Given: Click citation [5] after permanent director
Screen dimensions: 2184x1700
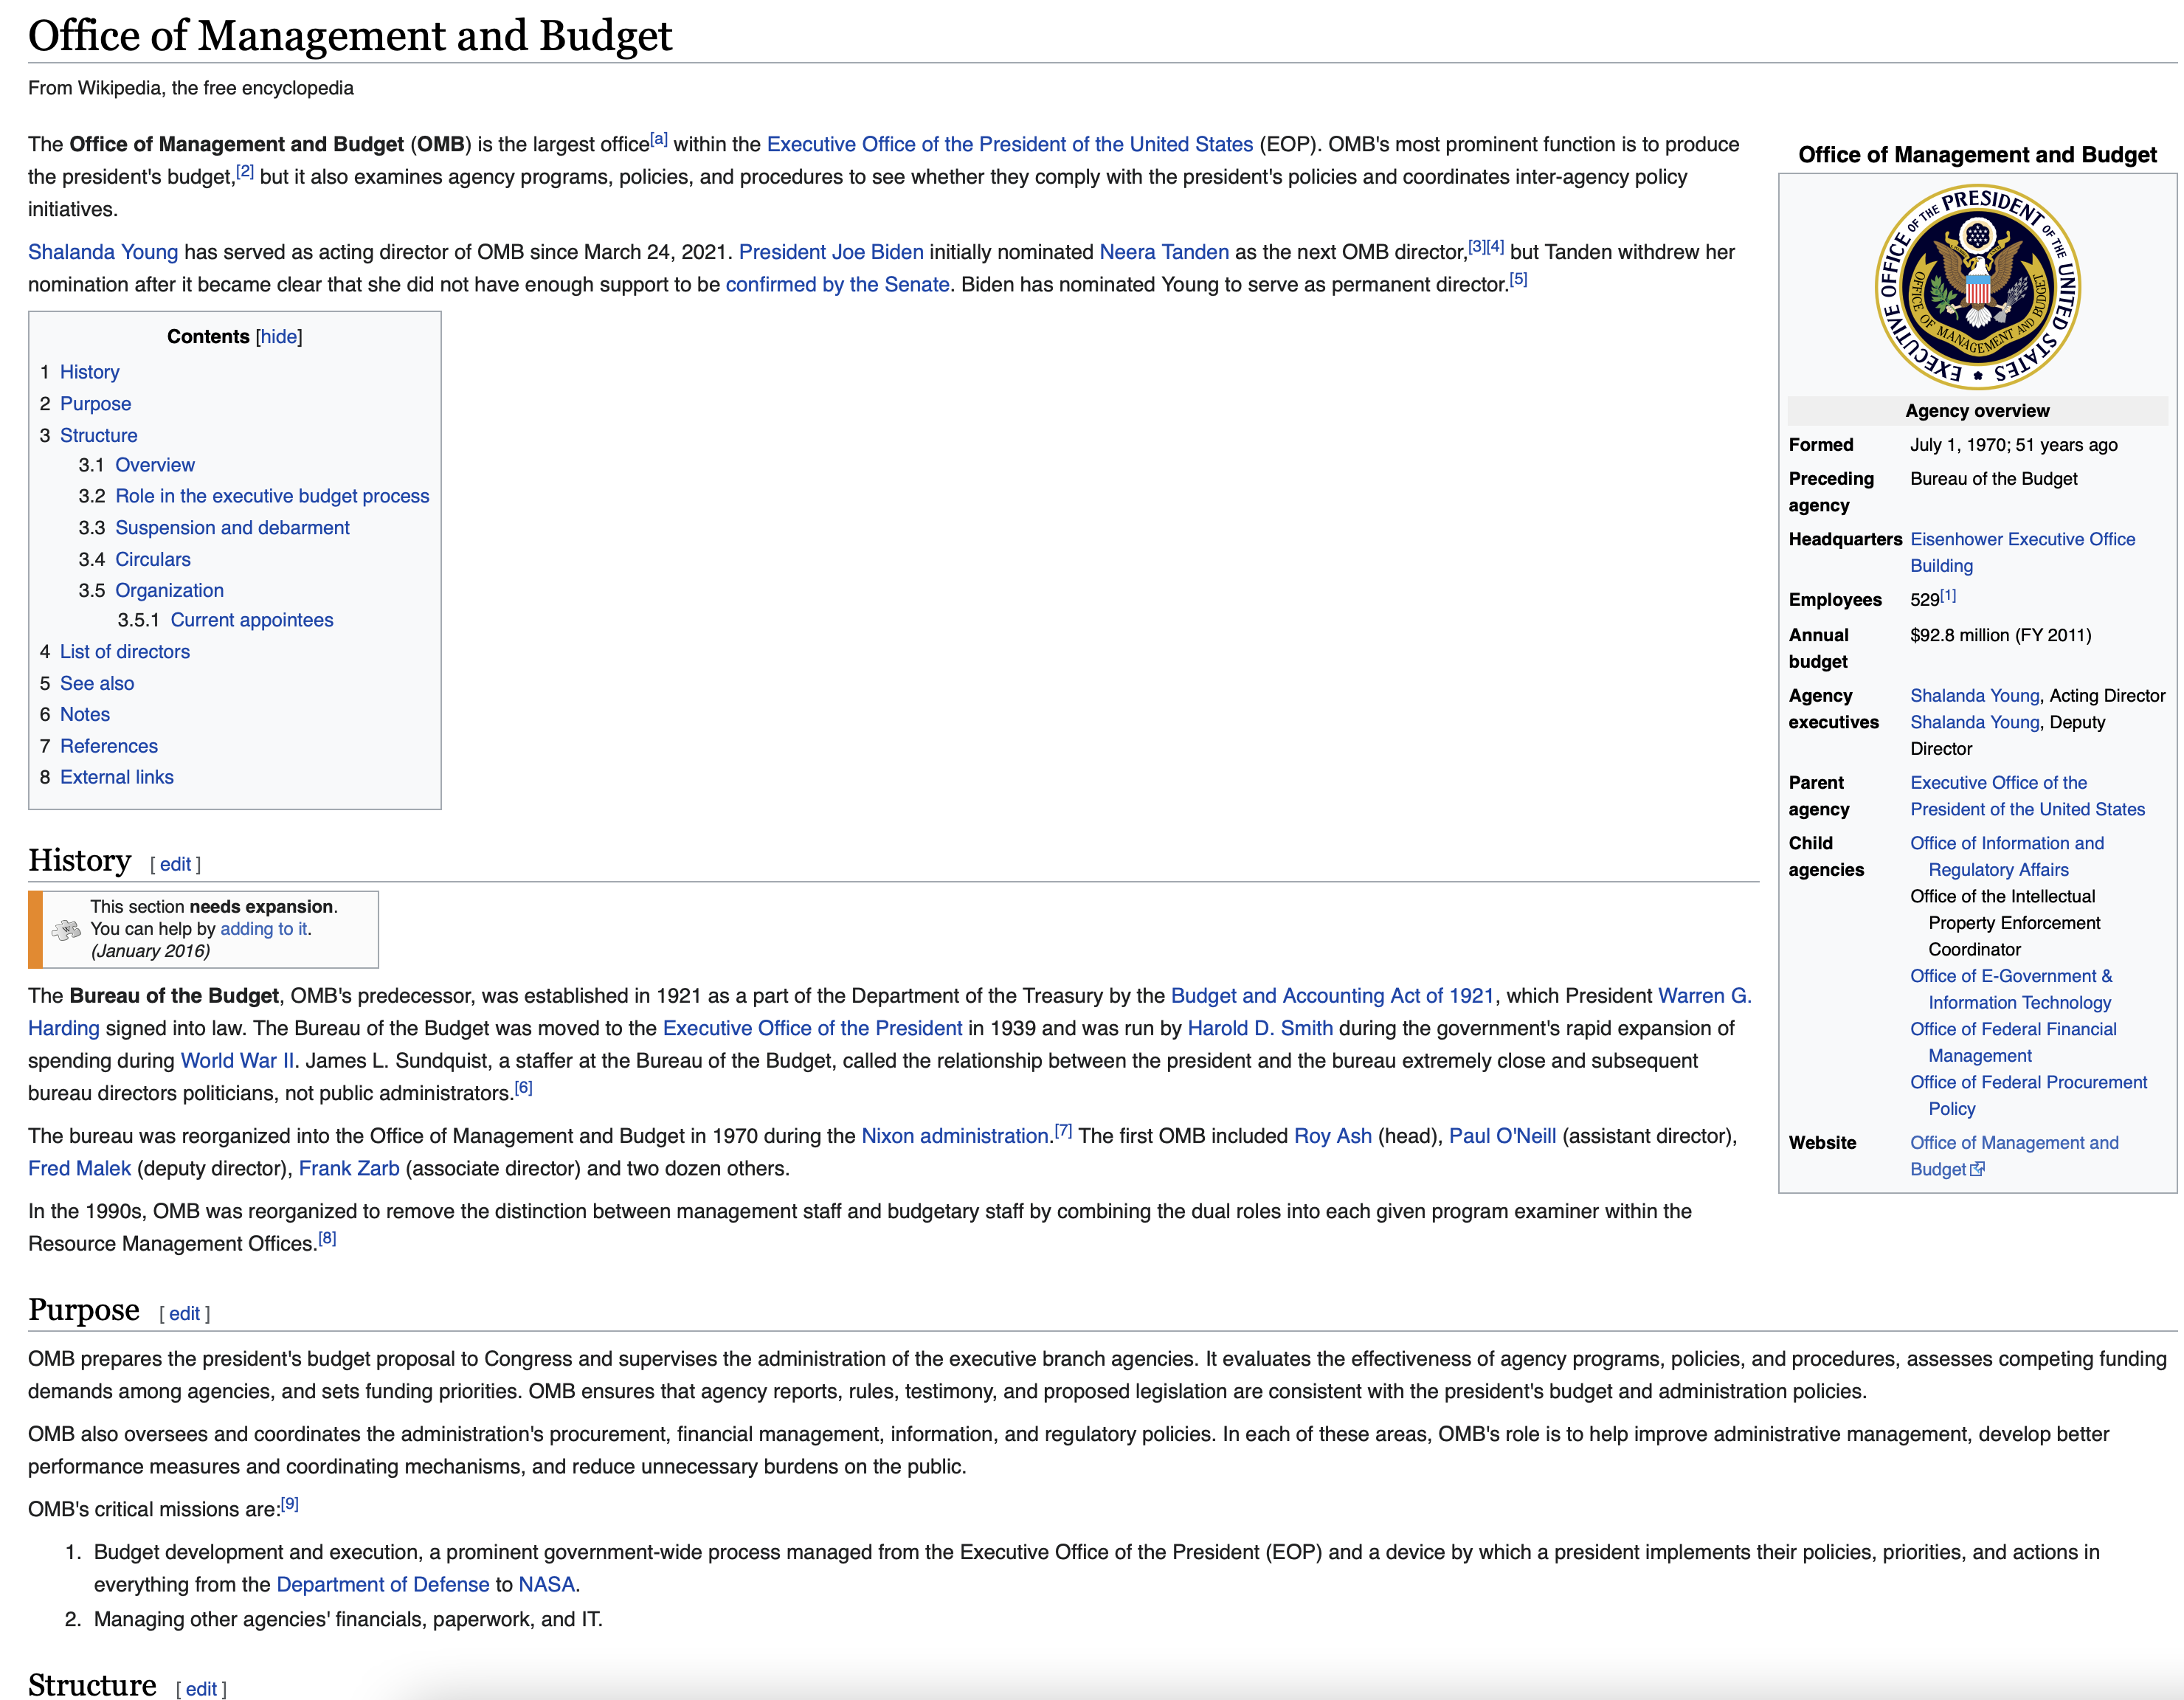Looking at the screenshot, I should click(x=1518, y=279).
